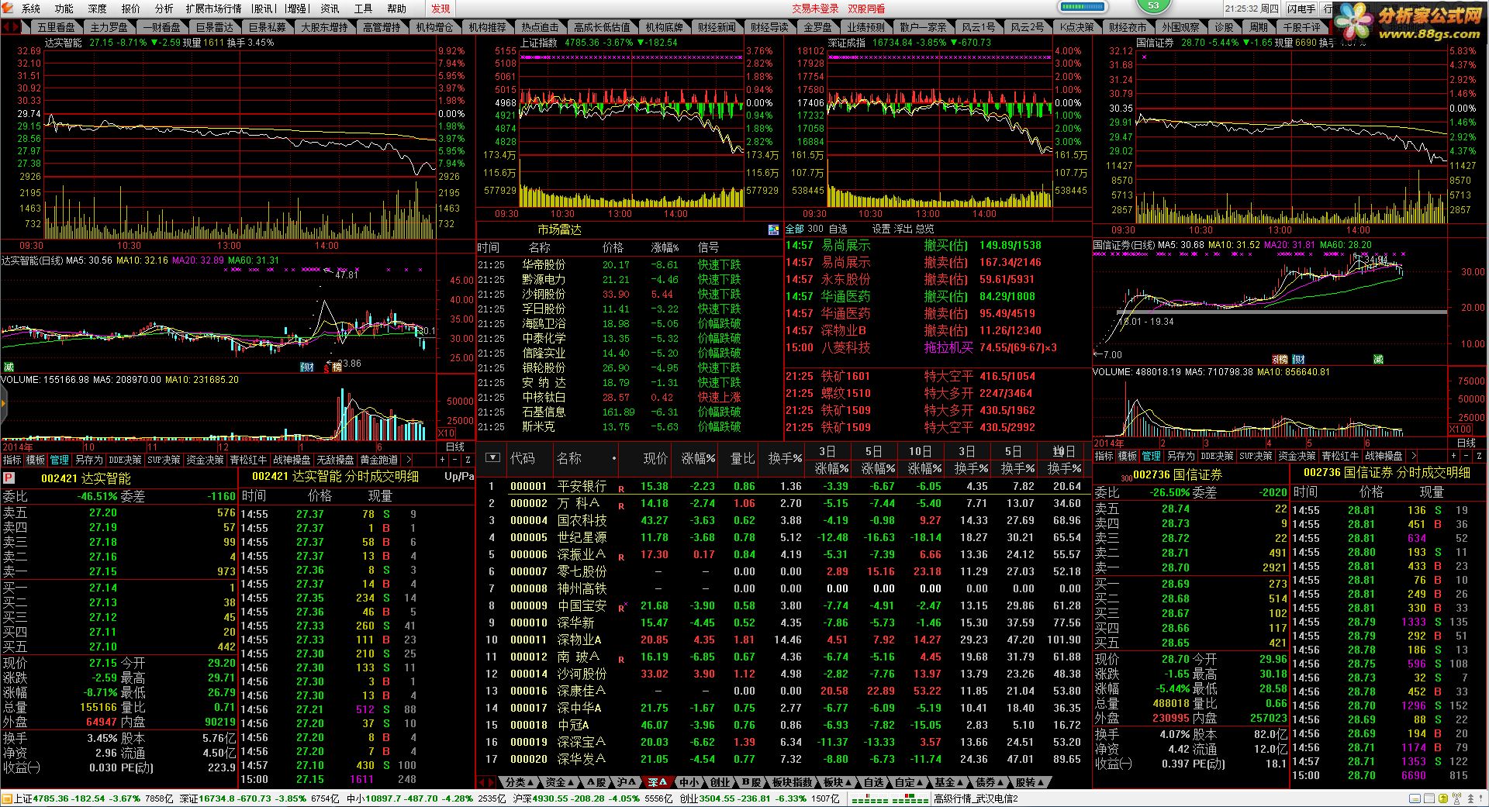Open the 分析 menu
Image resolution: width=1489 pixels, height=807 pixels.
[x=164, y=9]
